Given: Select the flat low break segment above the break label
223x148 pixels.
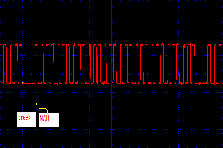Looking at the screenshot, I should 29,83.
